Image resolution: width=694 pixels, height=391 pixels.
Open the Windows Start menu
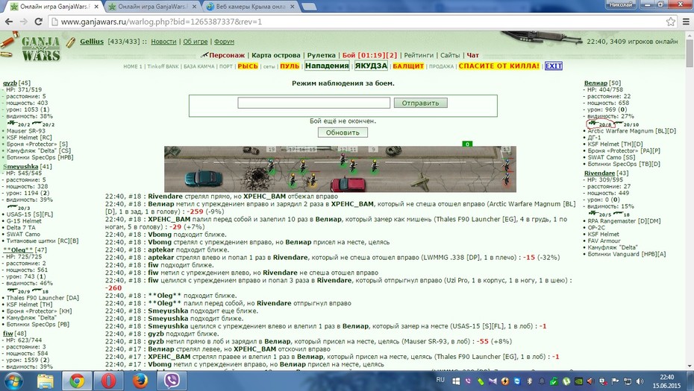click(15, 381)
